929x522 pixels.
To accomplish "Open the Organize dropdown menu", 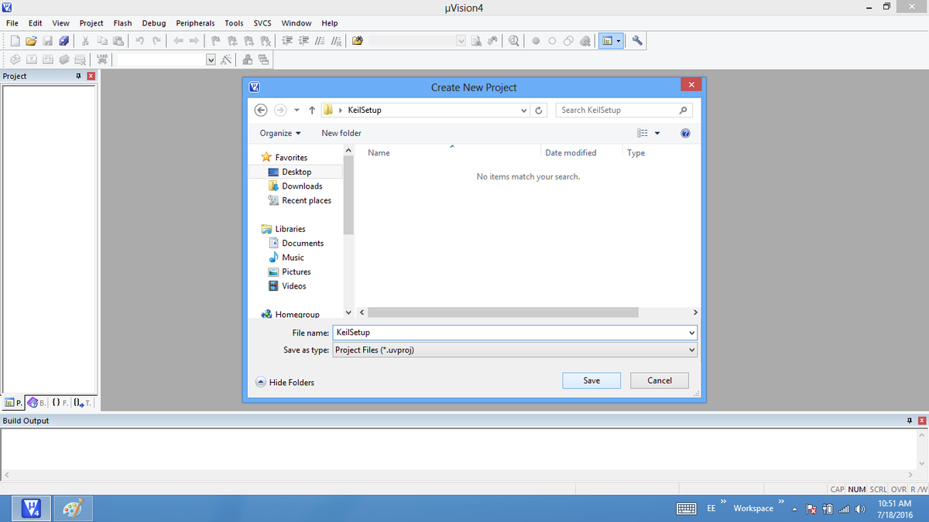I will click(x=280, y=133).
